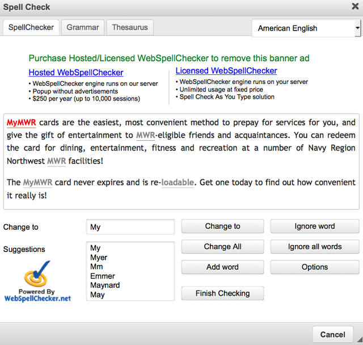Open the Licensed WebSpellChecker link

point(226,71)
